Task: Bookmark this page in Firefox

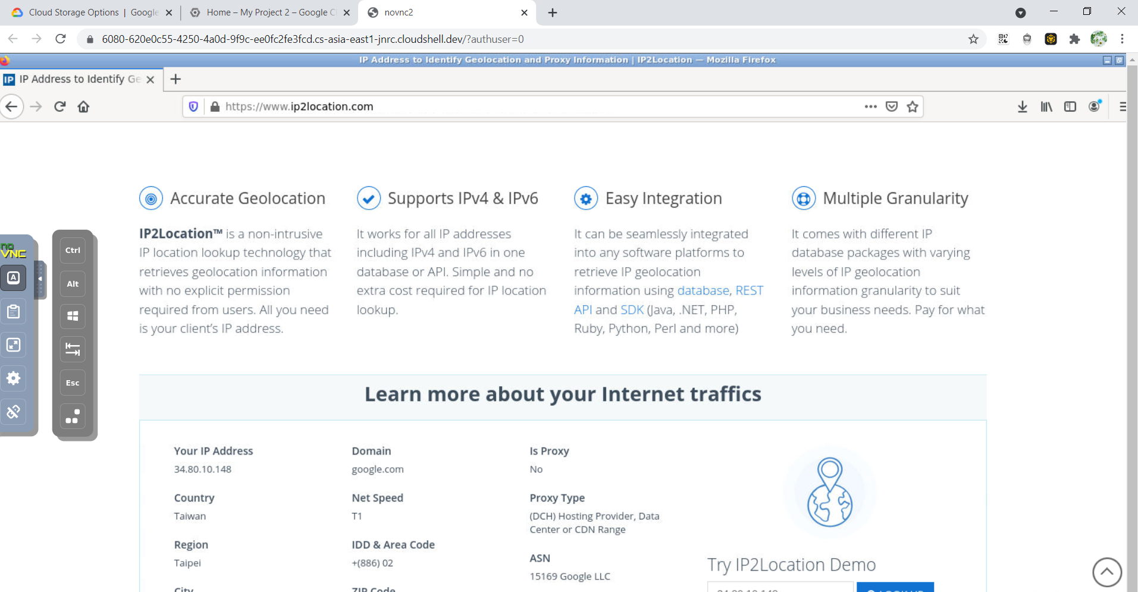Action: [913, 107]
